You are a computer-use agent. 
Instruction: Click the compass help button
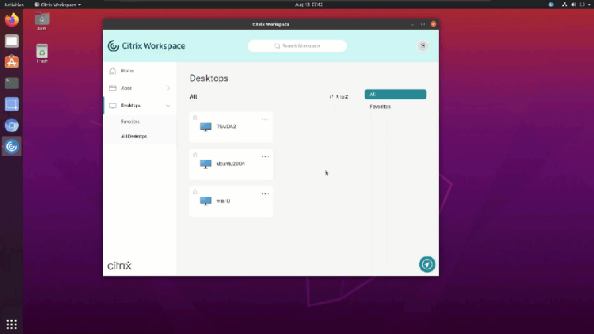coord(427,264)
